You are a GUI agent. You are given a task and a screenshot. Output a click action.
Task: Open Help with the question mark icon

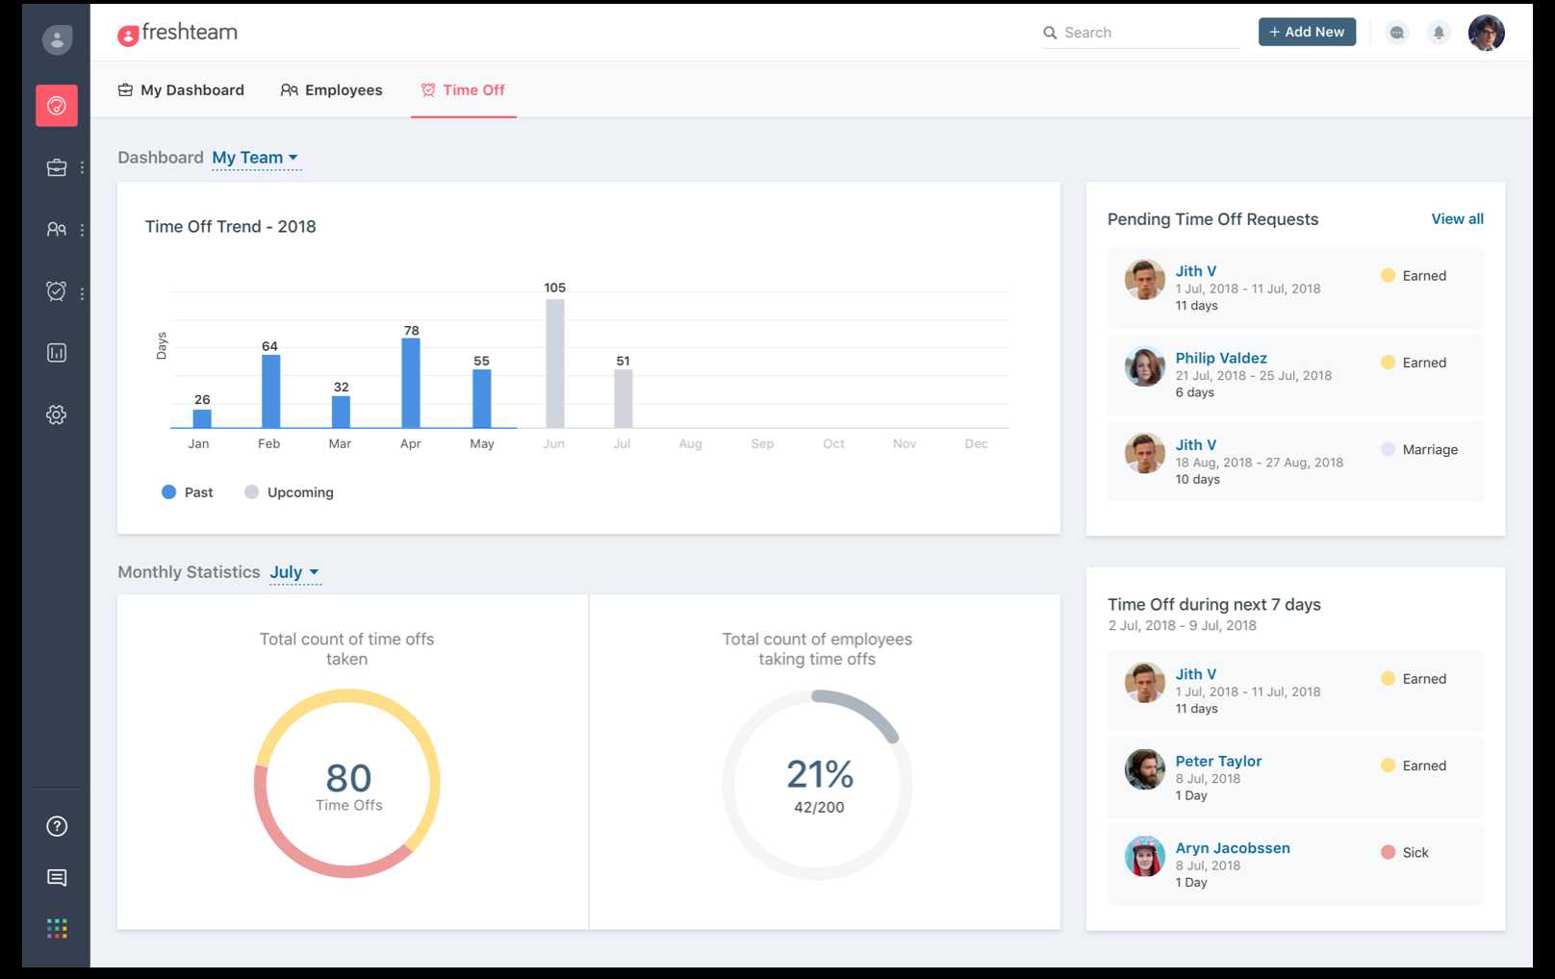[56, 826]
